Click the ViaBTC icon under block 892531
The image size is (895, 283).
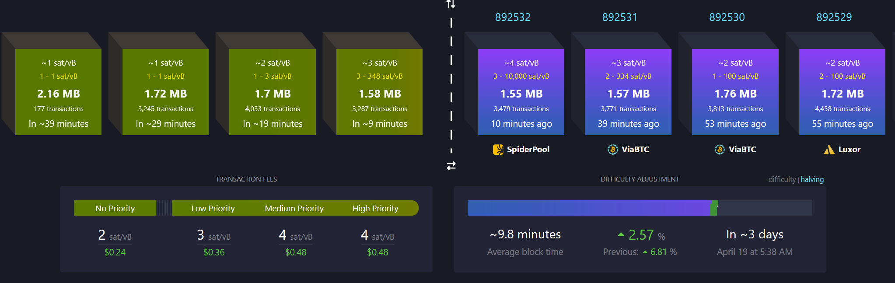pos(612,150)
